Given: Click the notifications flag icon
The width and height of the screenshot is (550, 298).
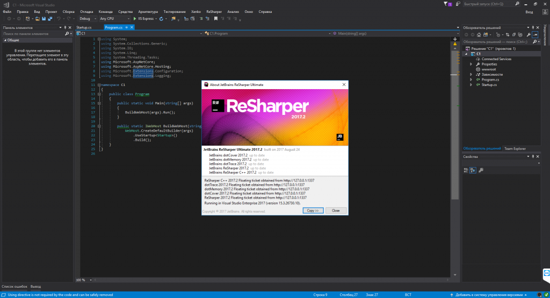Looking at the screenshot, I should click(x=447, y=4).
